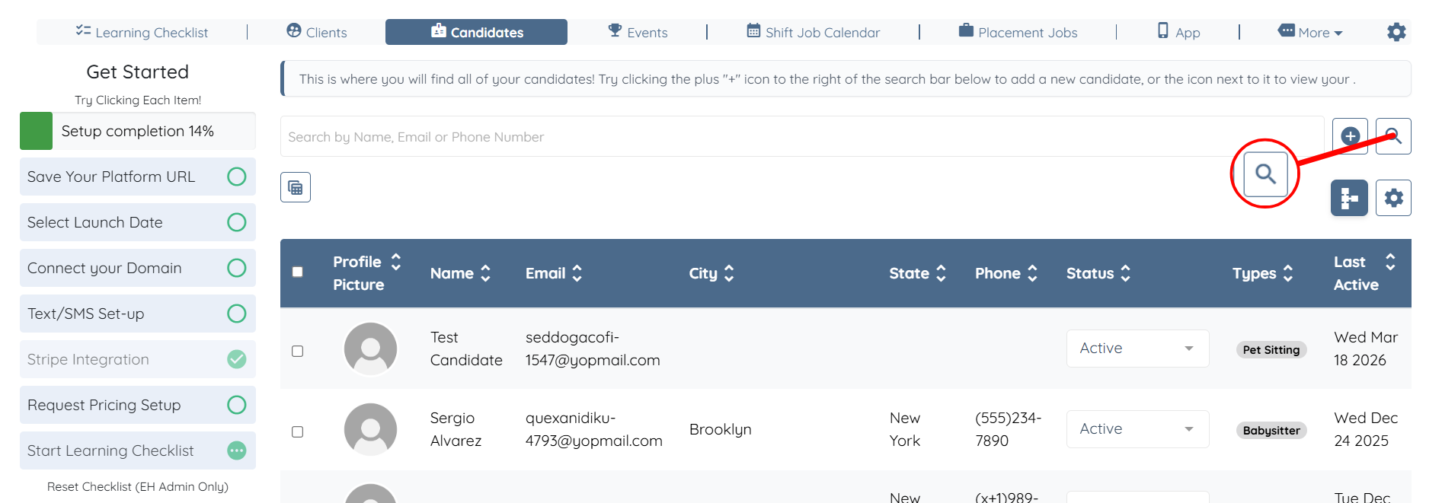Click the Babysitter type badge
Screen dimensions: 1442x503
(x=1271, y=431)
